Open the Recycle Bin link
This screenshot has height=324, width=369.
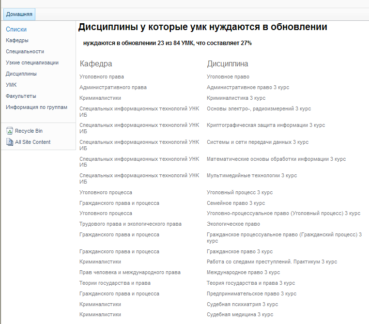29,131
